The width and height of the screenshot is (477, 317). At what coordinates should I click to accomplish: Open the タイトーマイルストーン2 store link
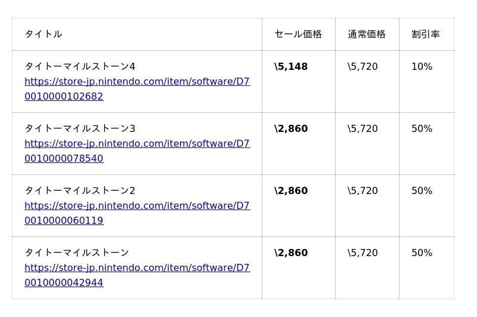[x=137, y=206]
